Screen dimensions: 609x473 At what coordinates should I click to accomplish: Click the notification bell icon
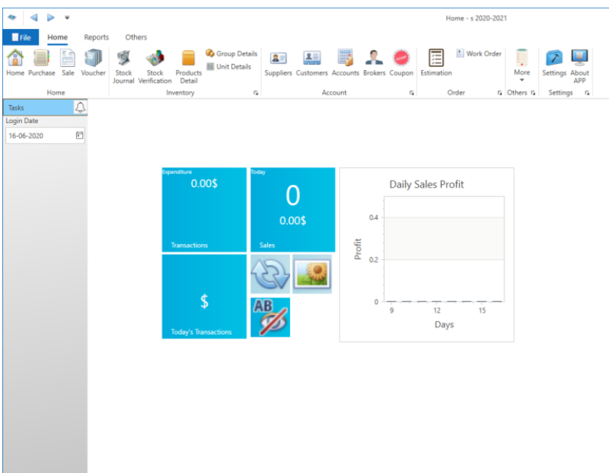(81, 107)
